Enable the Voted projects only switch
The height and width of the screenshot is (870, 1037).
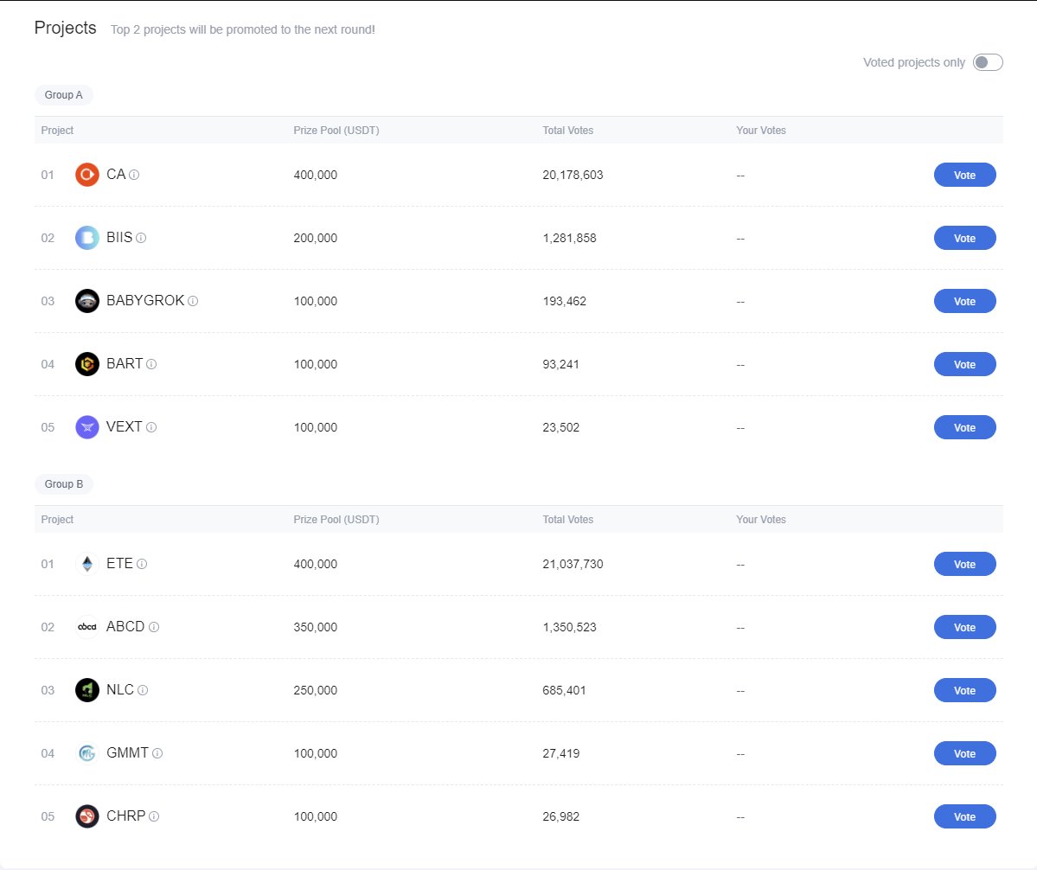pyautogui.click(x=988, y=62)
